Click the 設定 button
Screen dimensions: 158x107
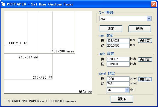[x=111, y=29]
